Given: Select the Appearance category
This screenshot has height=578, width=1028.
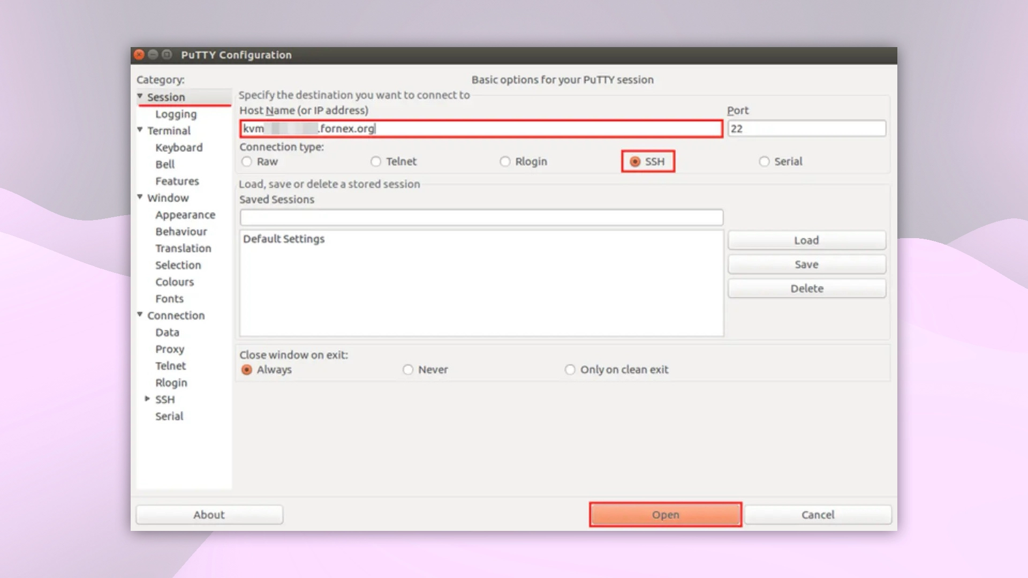Looking at the screenshot, I should 185,215.
